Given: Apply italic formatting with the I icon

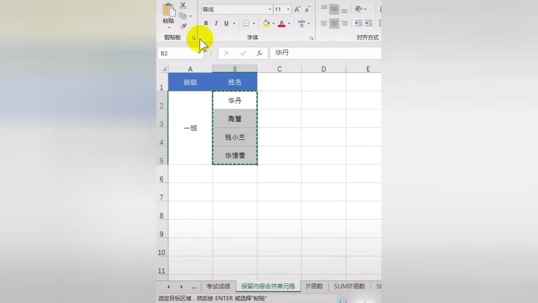Looking at the screenshot, I should coord(216,23).
